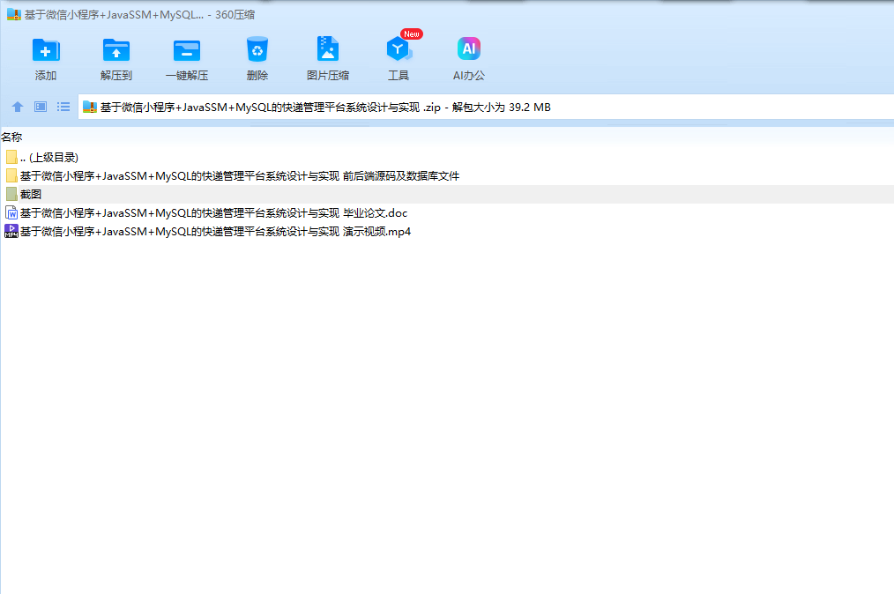Viewport: 894px width, 594px height.
Task: Switch to the thumbnail view icon
Action: [41, 107]
